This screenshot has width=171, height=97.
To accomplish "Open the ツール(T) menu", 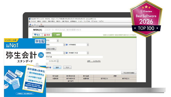I will tap(80, 21).
